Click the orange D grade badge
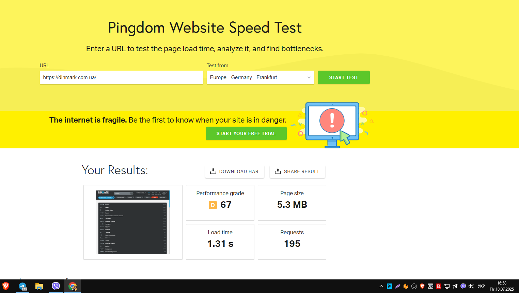519x293 pixels. [x=213, y=205]
